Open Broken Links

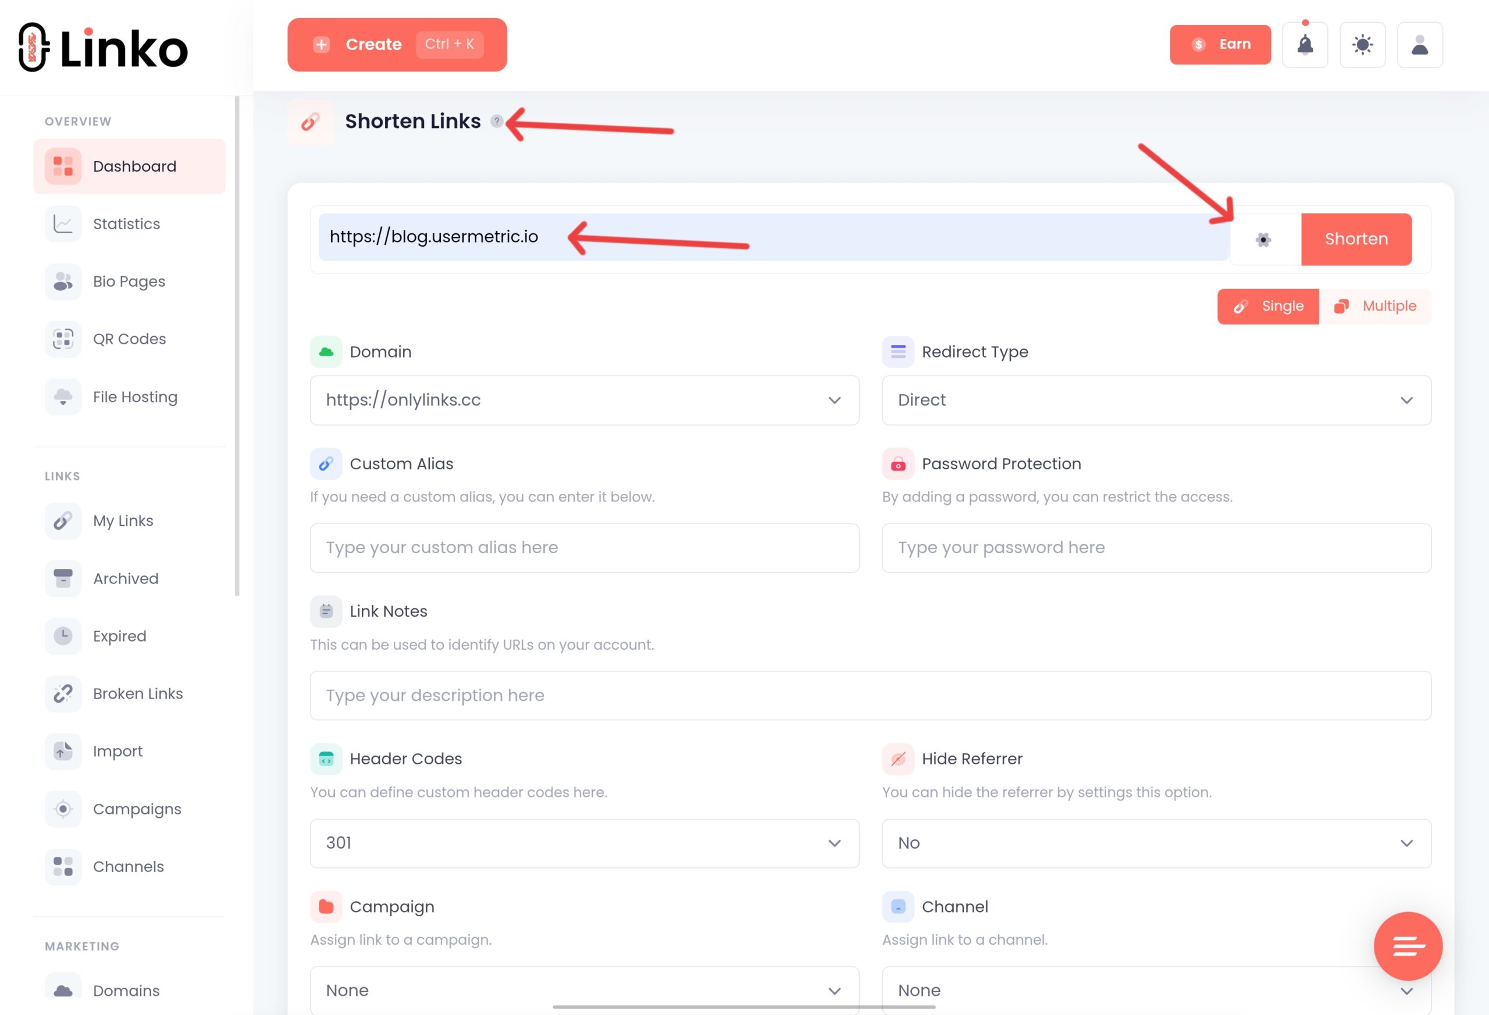pyautogui.click(x=130, y=693)
